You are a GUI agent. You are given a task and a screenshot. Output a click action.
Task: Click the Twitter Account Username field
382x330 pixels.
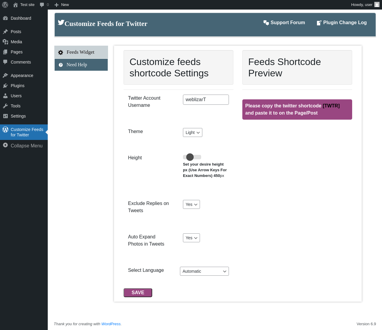(206, 100)
